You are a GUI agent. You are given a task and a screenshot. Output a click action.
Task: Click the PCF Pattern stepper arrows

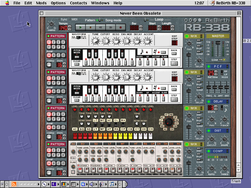click(216, 73)
